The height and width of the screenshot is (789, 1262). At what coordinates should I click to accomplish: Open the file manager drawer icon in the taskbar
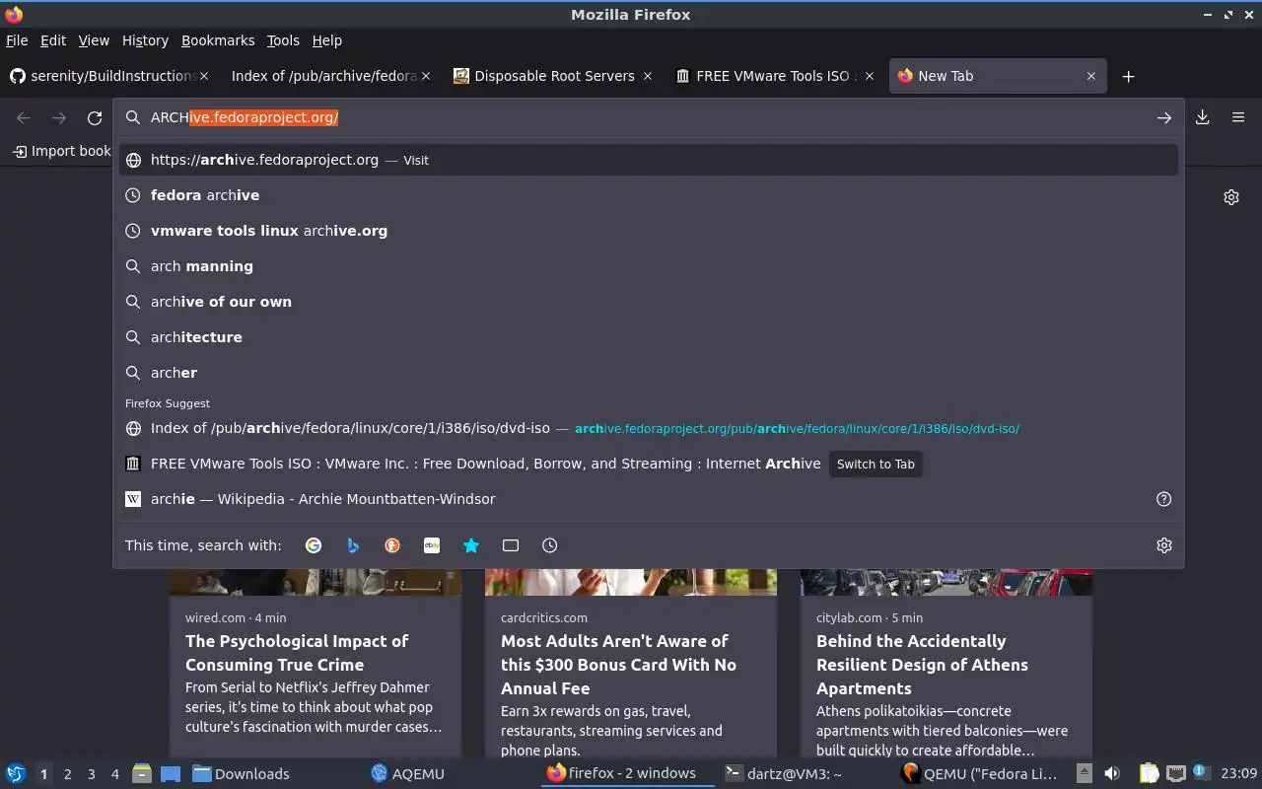tap(142, 773)
